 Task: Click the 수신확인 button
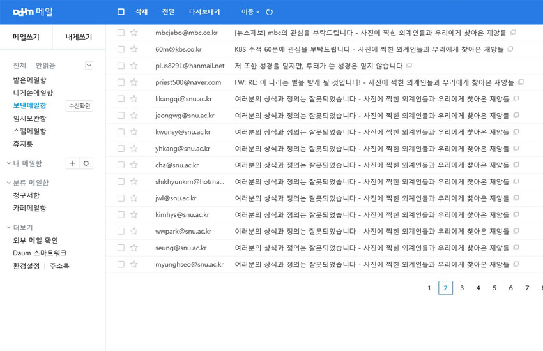click(x=80, y=106)
